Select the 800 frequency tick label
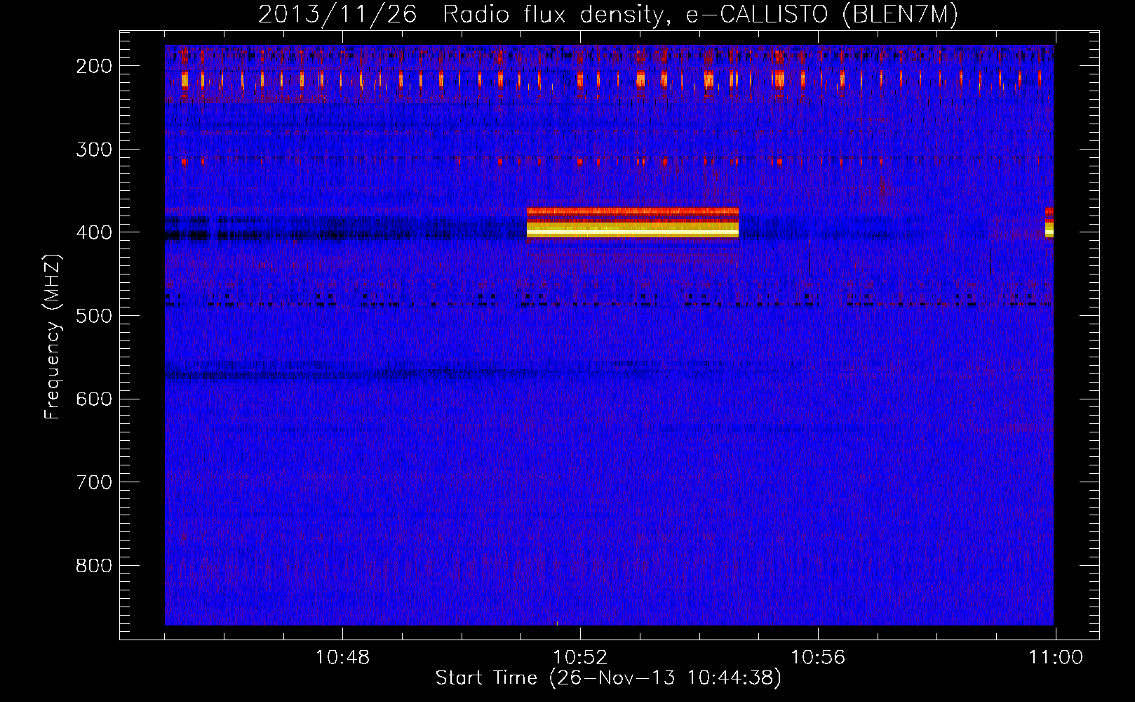The width and height of the screenshot is (1135, 702). click(94, 566)
